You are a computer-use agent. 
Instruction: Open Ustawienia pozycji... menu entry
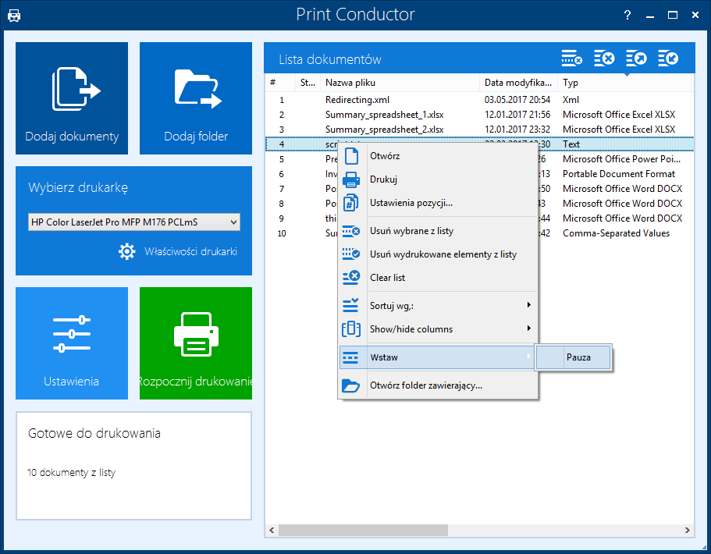(438, 203)
